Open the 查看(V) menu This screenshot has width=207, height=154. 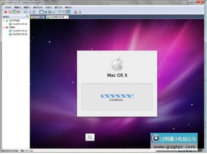point(27,7)
